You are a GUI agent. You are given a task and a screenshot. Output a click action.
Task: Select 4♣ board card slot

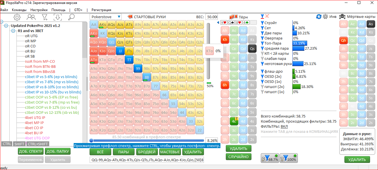[246, 22]
